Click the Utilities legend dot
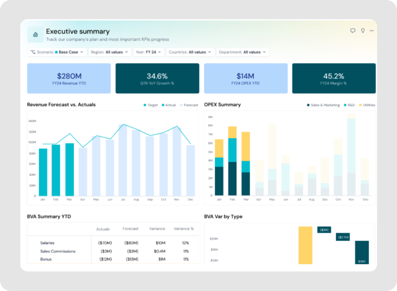The height and width of the screenshot is (291, 397). [361, 105]
